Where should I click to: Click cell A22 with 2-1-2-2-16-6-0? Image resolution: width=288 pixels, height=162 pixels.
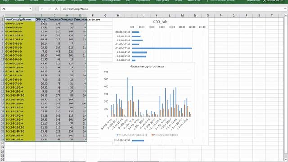coord(20,103)
